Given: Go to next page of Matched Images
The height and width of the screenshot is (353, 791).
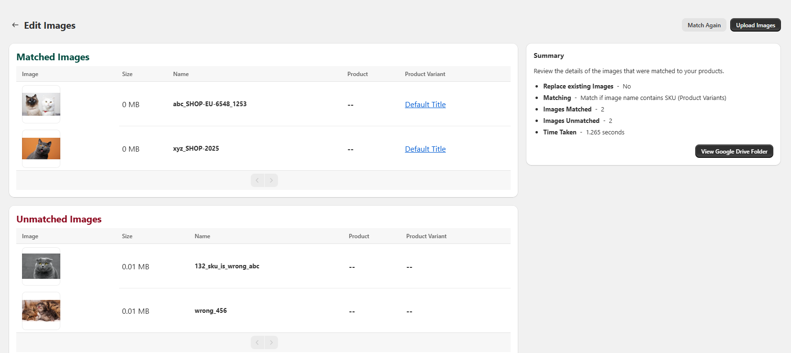Looking at the screenshot, I should click(x=271, y=180).
